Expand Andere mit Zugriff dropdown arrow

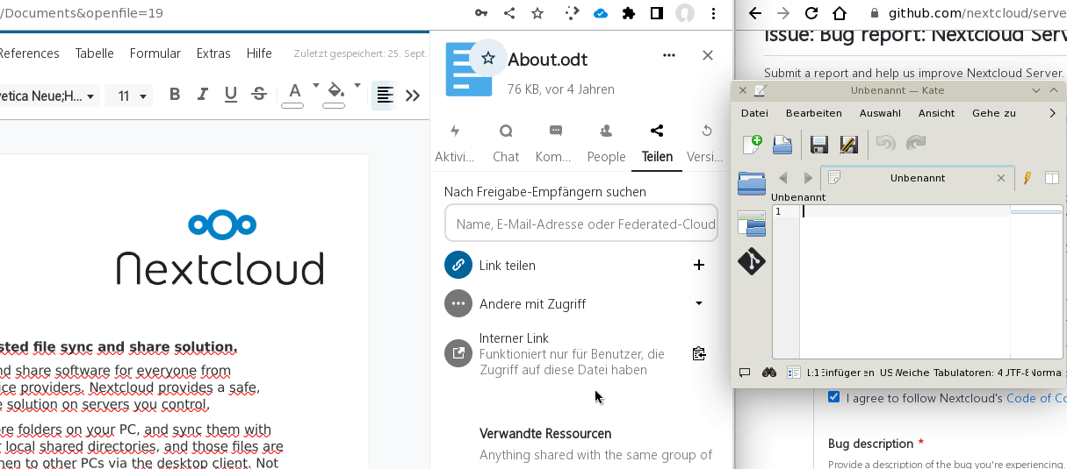pos(699,303)
